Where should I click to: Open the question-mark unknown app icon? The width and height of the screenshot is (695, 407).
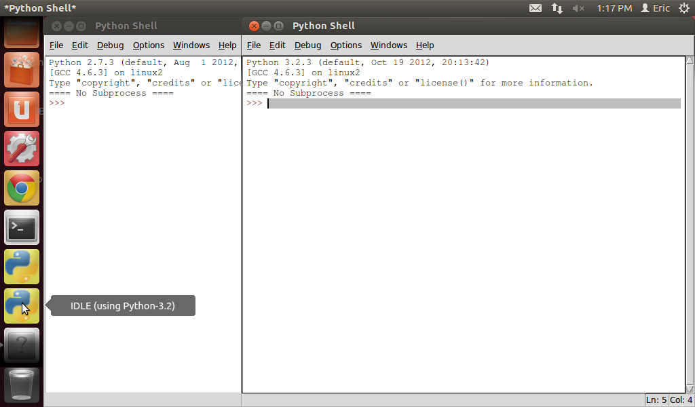[22, 345]
